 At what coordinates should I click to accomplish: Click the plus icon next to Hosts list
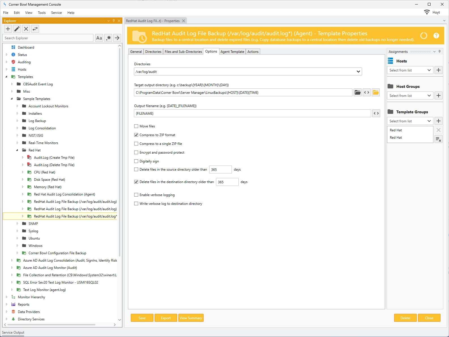(439, 70)
